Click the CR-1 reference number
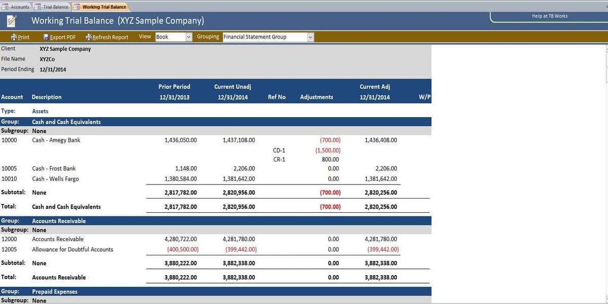Viewport: 608px width, 304px height. point(279,160)
